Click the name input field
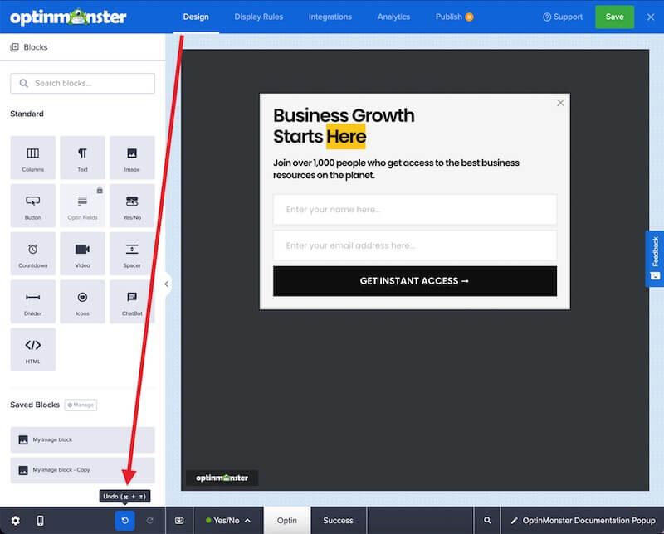This screenshot has width=664, height=534. coord(414,210)
